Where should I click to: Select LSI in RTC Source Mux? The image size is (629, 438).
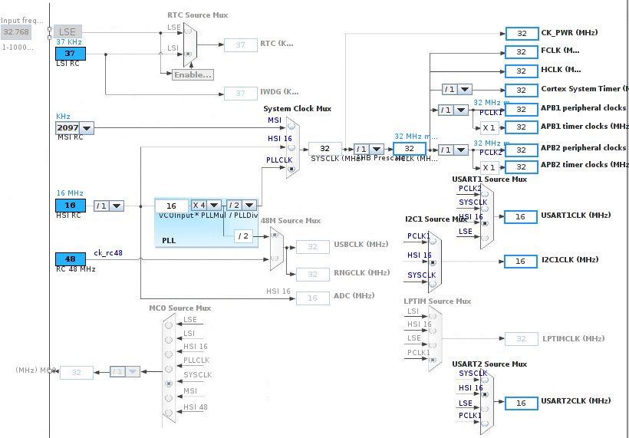tap(189, 54)
